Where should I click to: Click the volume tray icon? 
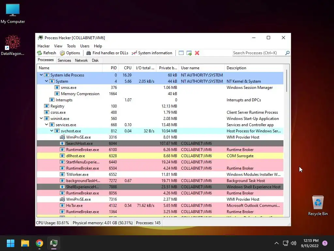tap(294, 243)
